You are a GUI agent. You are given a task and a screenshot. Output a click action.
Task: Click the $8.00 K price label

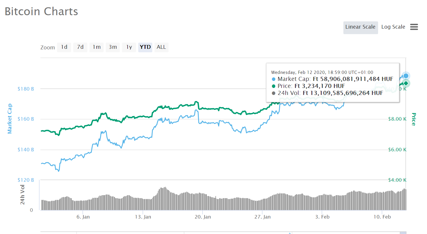click(x=397, y=119)
